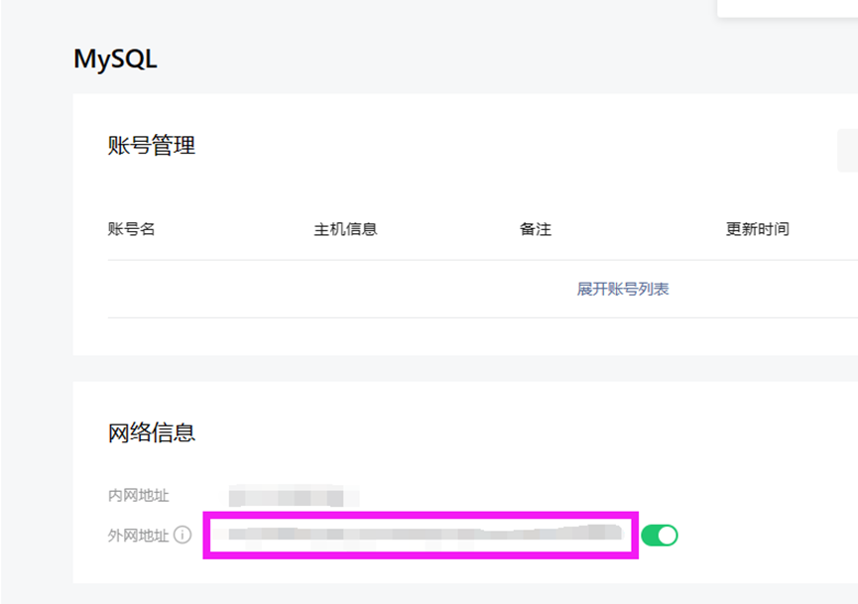The height and width of the screenshot is (604, 858).
Task: Open the info icon next to 外网地址
Action: coord(183,535)
